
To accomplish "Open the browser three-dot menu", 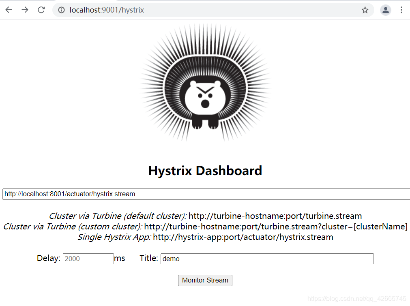I will click(401, 10).
